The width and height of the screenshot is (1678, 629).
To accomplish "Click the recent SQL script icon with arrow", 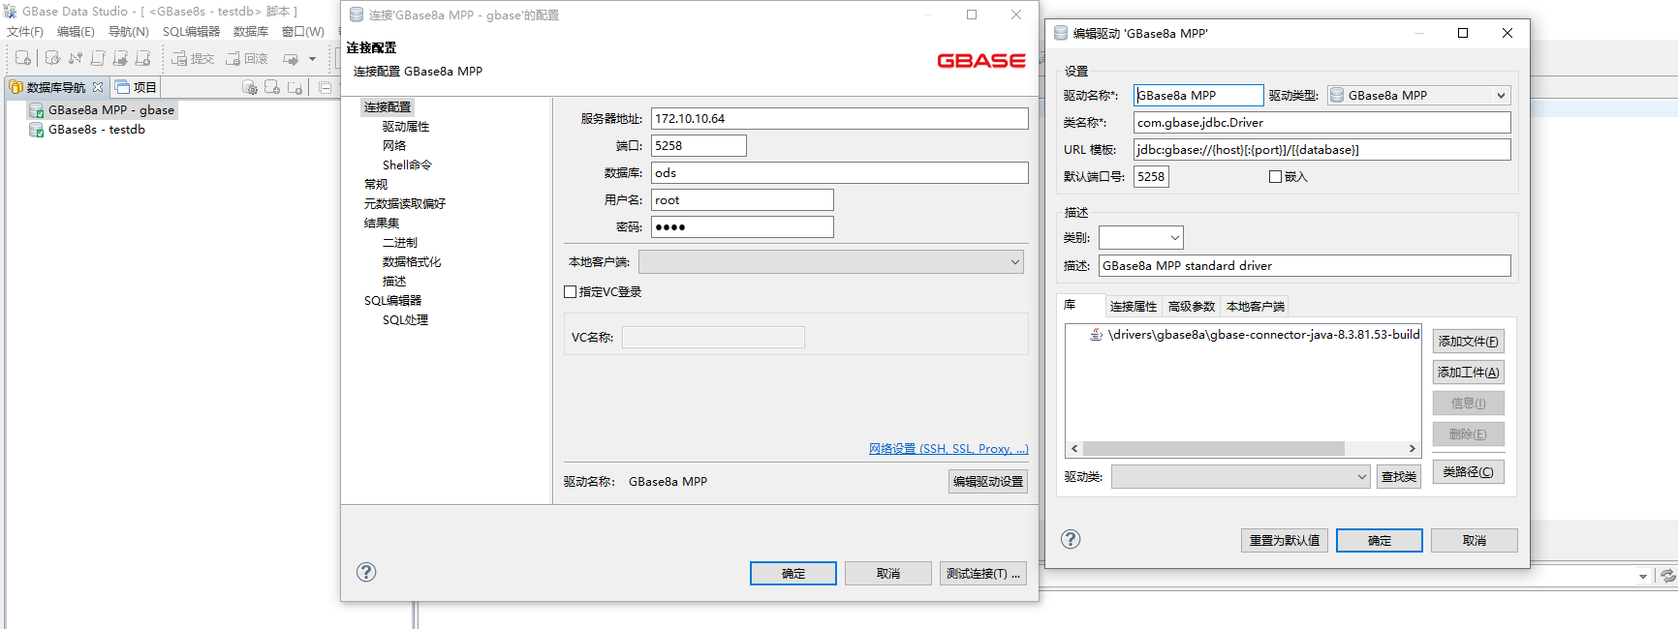I will click(120, 58).
